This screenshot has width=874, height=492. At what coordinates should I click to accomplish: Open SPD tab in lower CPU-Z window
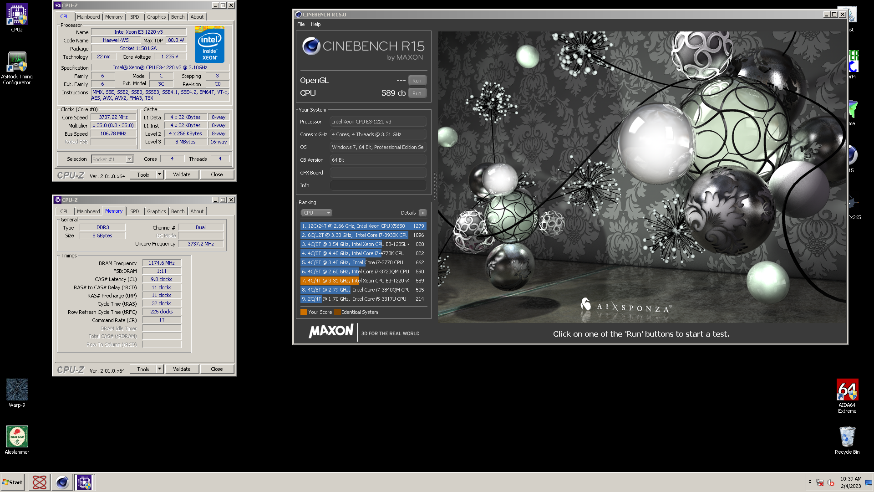(x=135, y=211)
